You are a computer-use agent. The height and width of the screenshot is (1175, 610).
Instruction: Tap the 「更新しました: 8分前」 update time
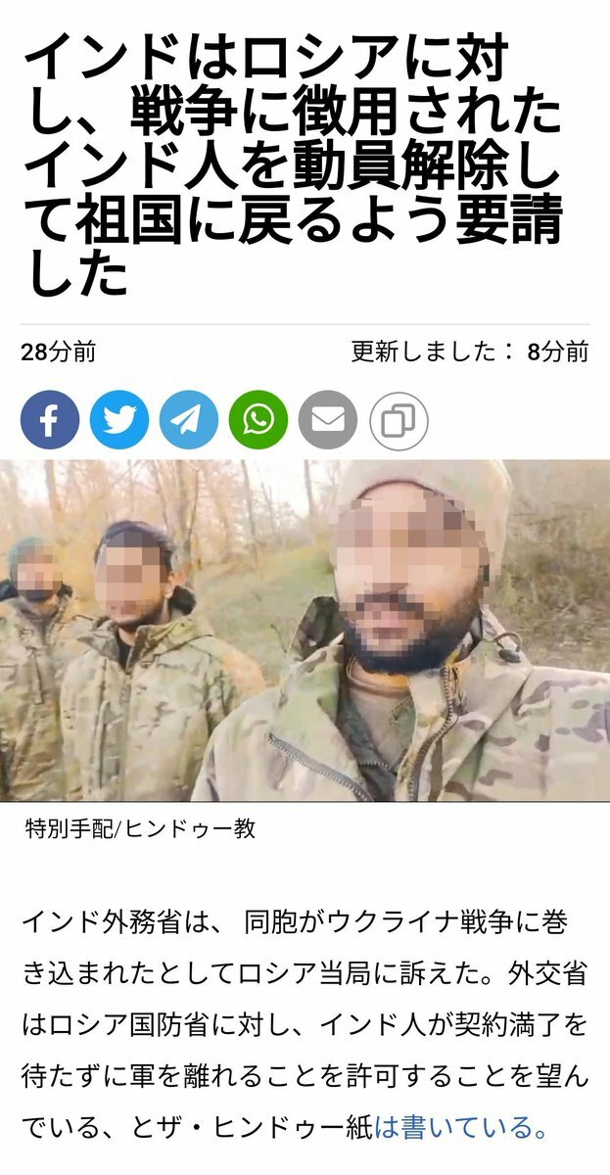(470, 352)
